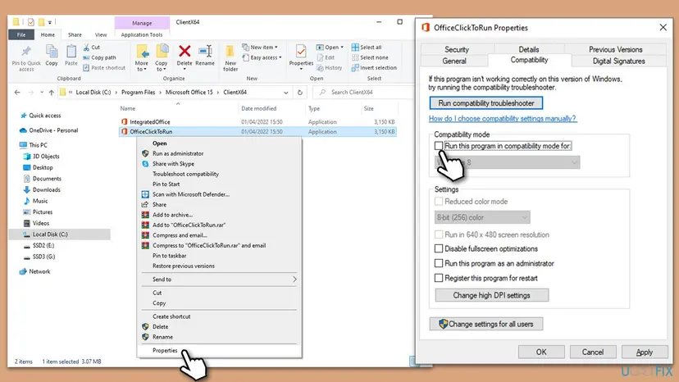Click the Copy to icon in the Organize group
Screen dimensions: 679x382
(162, 52)
